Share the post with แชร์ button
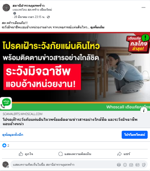The width and height of the screenshot is (150, 171). (124, 154)
